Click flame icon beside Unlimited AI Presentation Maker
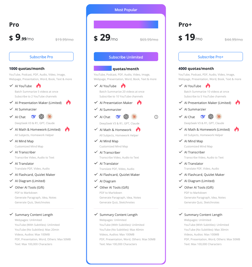The width and height of the screenshot is (252, 267). [139, 103]
